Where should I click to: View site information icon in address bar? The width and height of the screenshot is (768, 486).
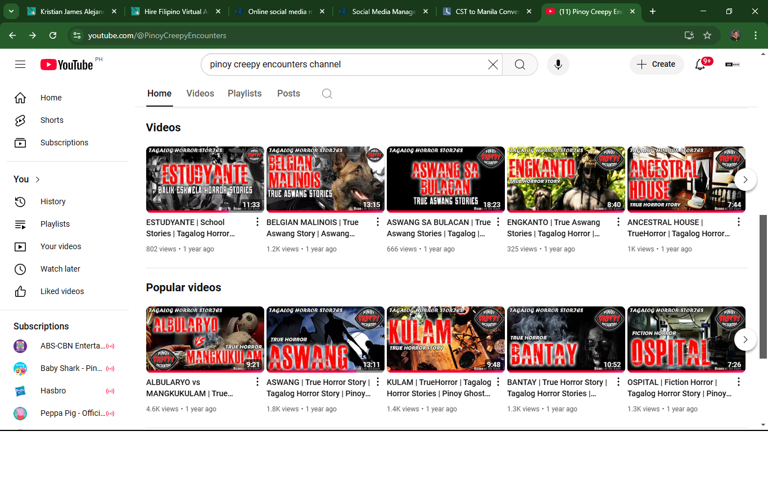coord(78,35)
